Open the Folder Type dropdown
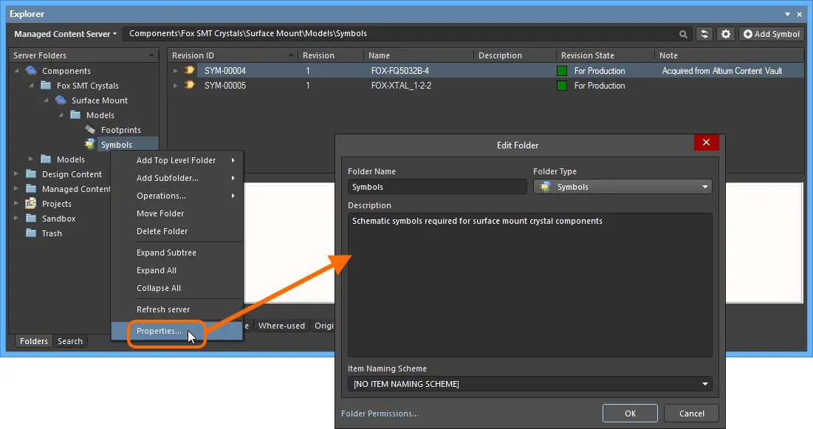Viewport: 813px width, 429px height. click(x=622, y=187)
